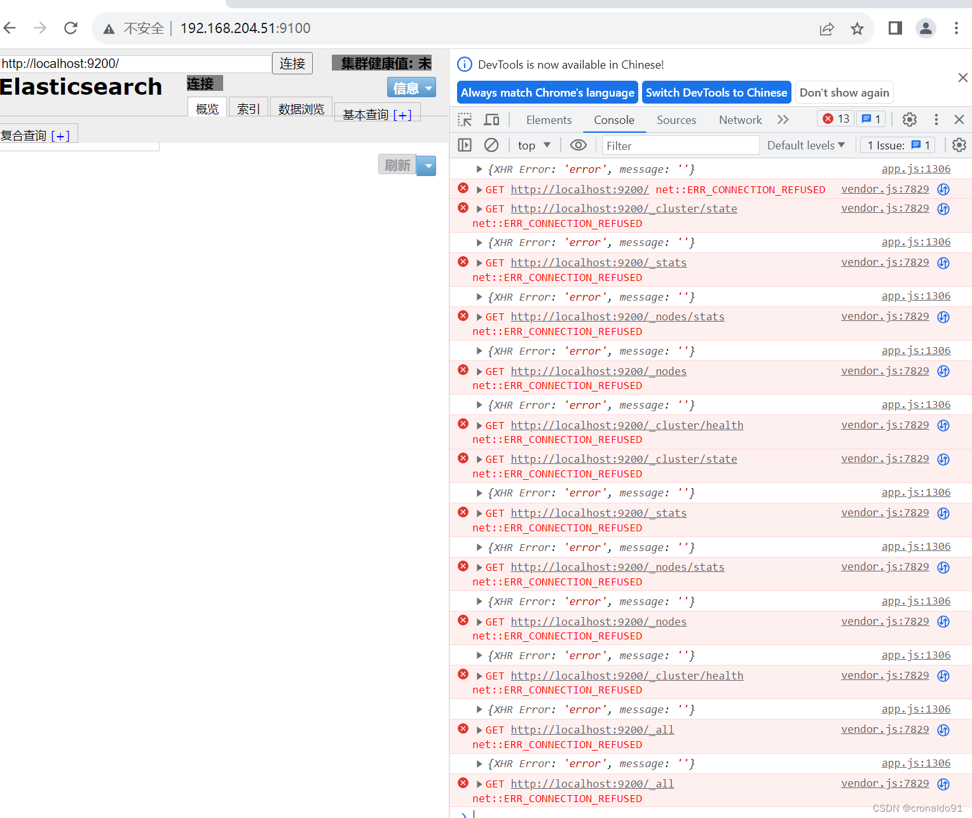972x818 pixels.
Task: Open the 1 Issue button
Action: (x=898, y=145)
